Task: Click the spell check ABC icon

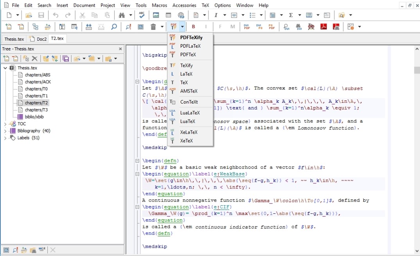Action: pos(142,15)
